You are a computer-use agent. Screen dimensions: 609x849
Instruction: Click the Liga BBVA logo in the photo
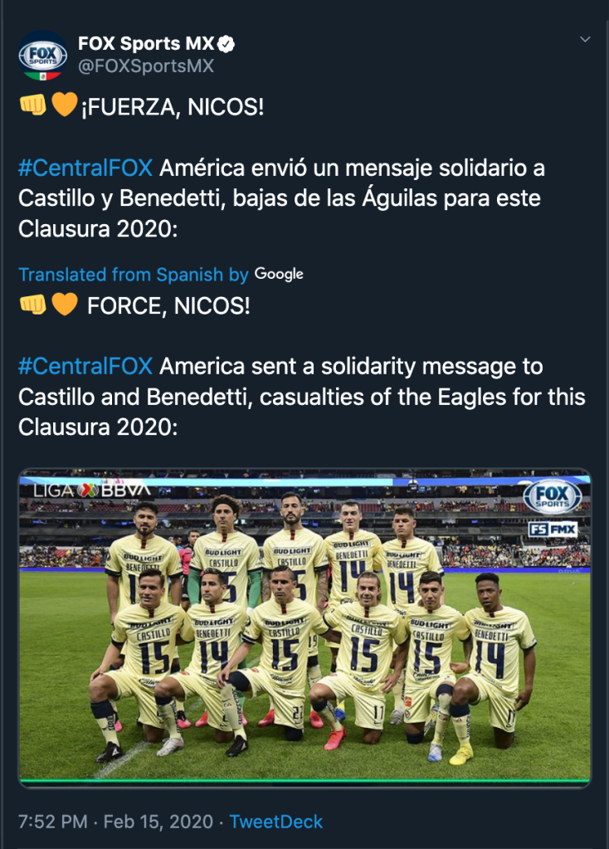pyautogui.click(x=91, y=490)
